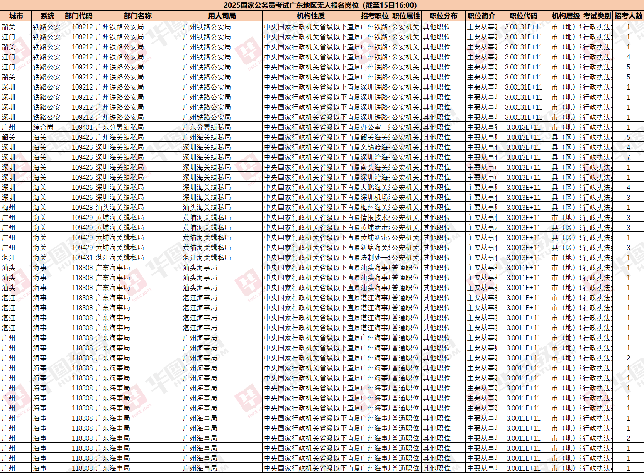Click recruit count 3 in 深圳机场 row
This screenshot has height=473, width=644.
click(x=628, y=198)
